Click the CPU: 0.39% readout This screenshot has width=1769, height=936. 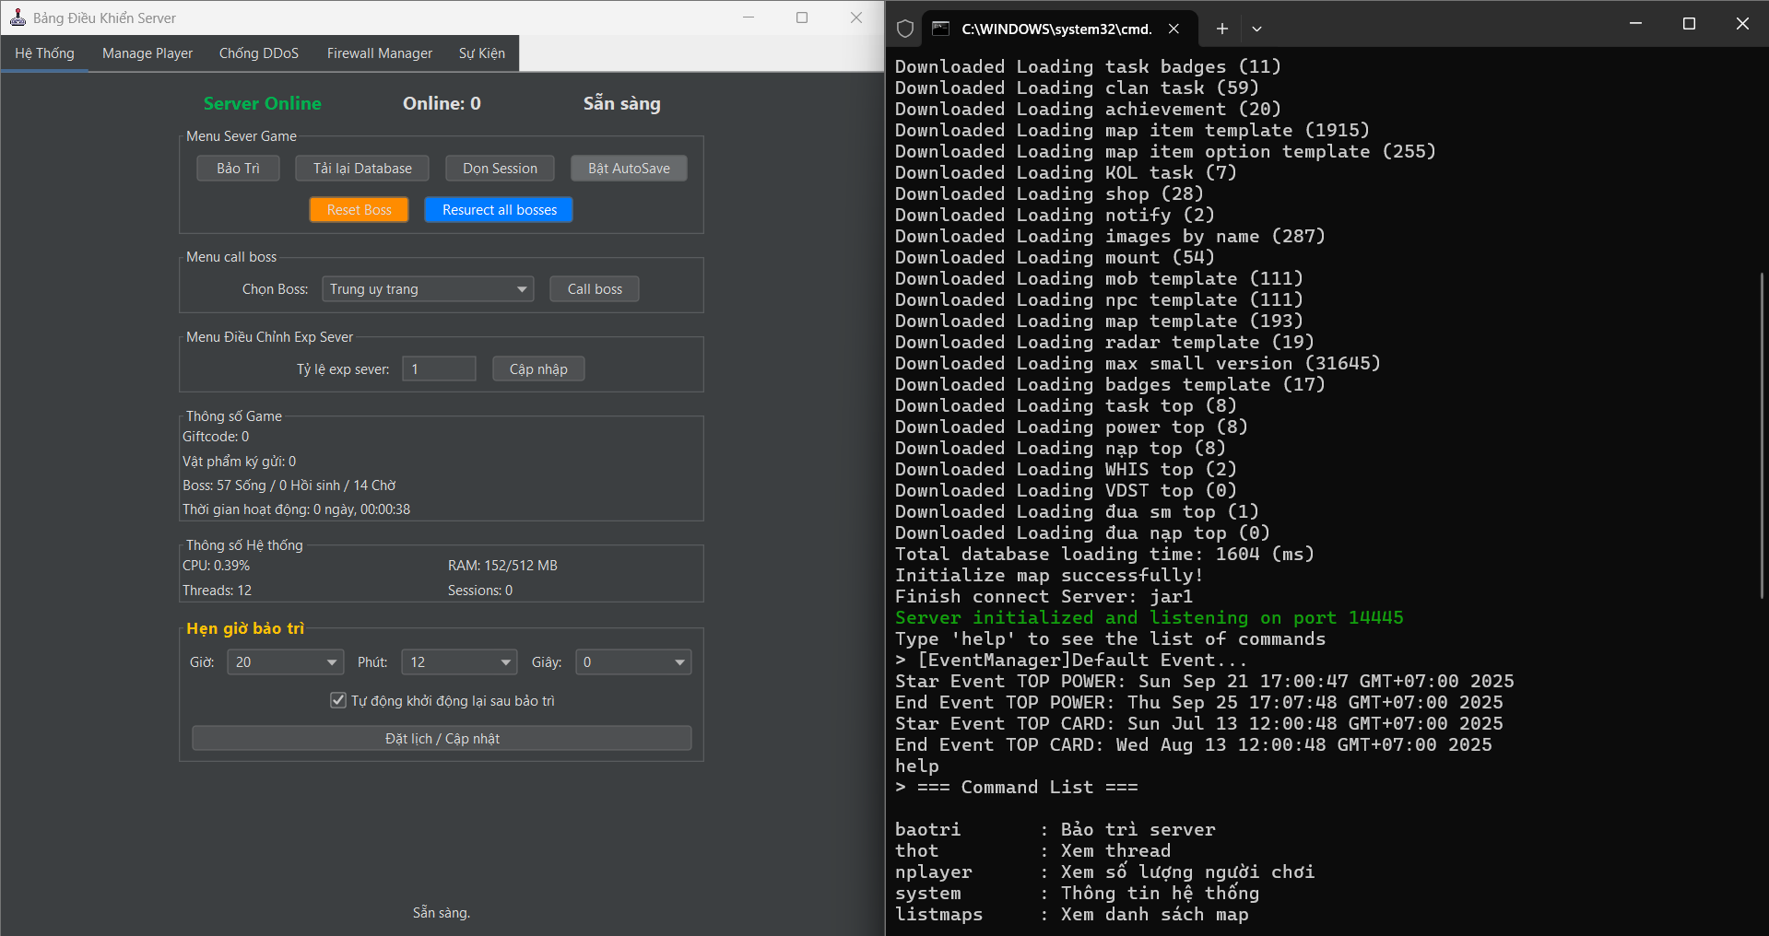click(216, 566)
